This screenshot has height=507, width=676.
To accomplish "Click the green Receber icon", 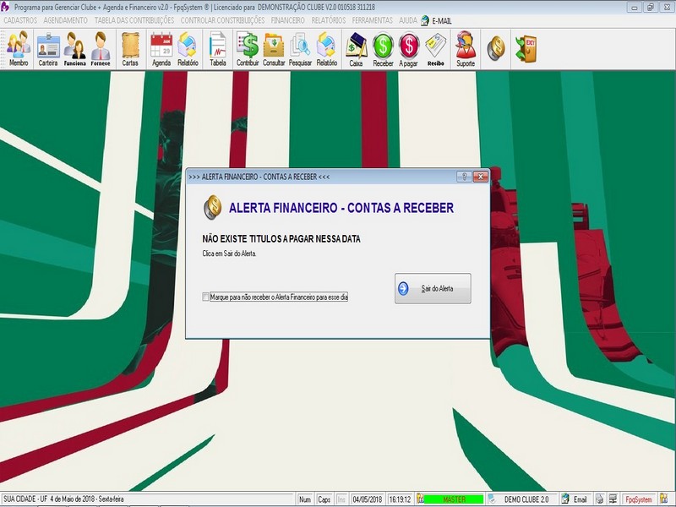I will (383, 49).
